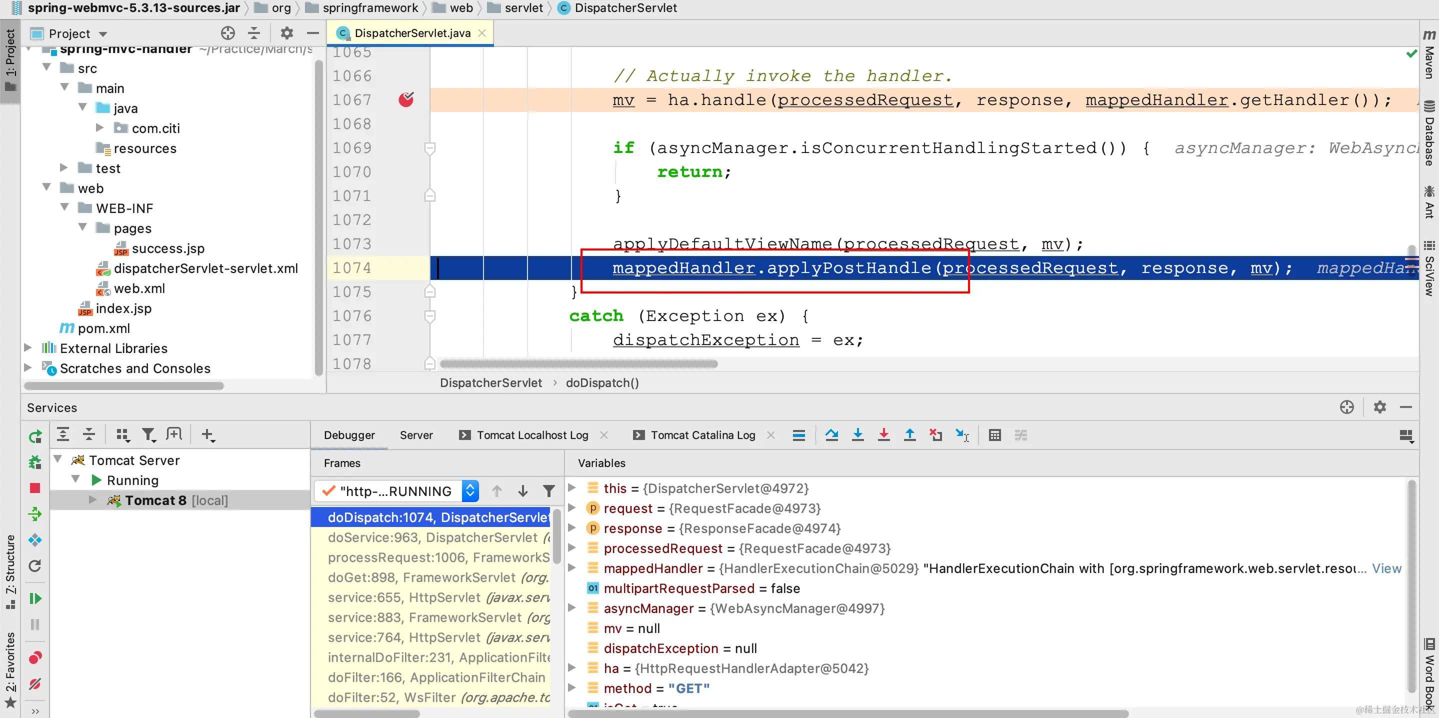Click View link for mappedHandler value
This screenshot has width=1439, height=718.
point(1387,568)
